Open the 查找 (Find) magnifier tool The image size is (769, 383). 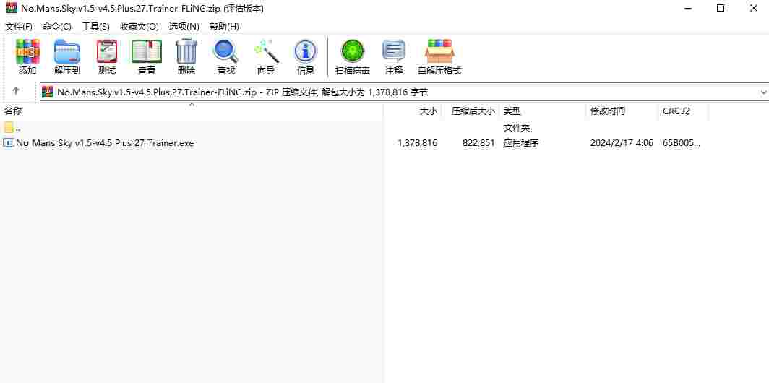point(226,51)
